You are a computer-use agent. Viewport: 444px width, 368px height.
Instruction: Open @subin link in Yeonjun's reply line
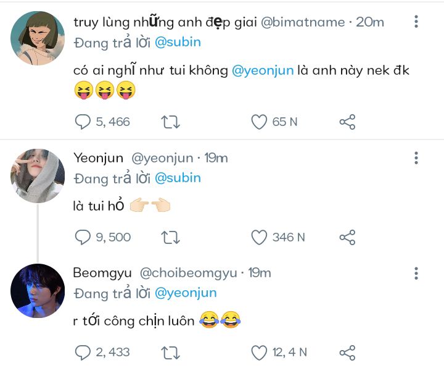coord(177,178)
